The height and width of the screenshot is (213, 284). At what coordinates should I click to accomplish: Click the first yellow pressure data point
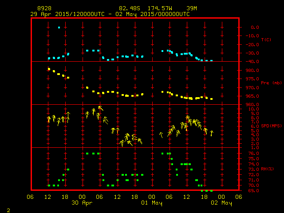click(49, 69)
